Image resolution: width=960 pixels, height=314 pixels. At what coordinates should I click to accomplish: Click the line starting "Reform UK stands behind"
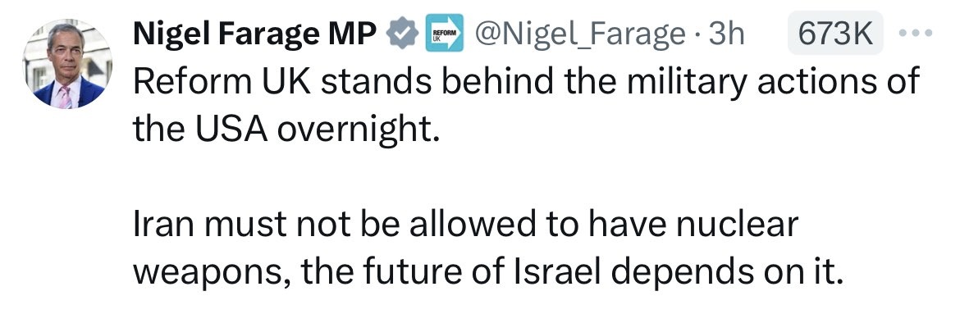tap(526, 81)
